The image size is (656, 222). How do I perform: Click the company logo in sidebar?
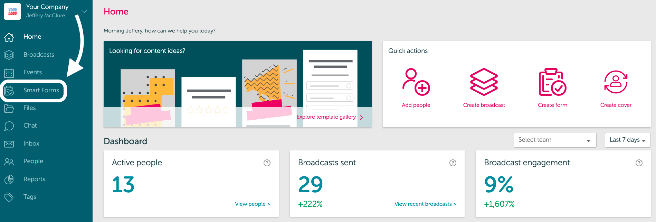click(12, 11)
